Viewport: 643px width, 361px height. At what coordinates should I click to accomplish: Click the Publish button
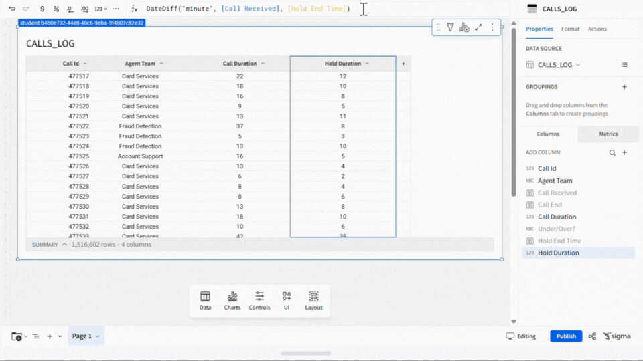pyautogui.click(x=566, y=336)
